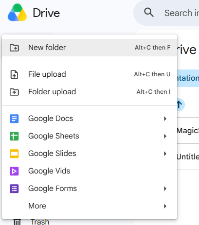The width and height of the screenshot is (199, 225).
Task: Expand the Google Forms submenu arrow
Action: (165, 189)
